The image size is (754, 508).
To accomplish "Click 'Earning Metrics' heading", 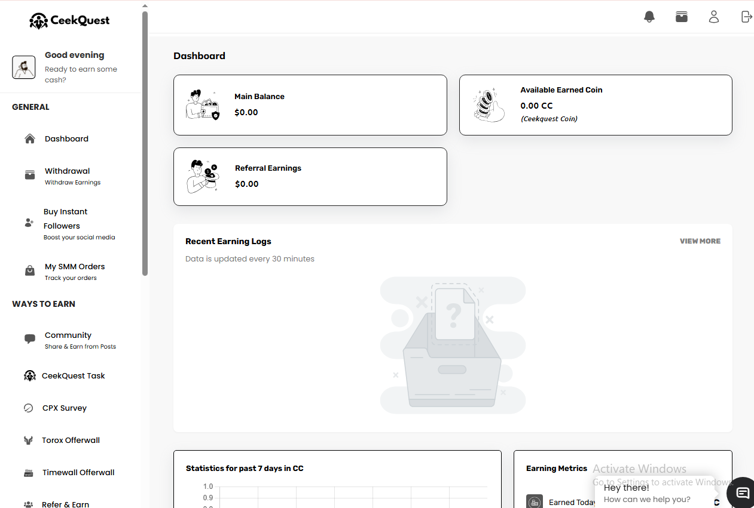I will coord(557,469).
